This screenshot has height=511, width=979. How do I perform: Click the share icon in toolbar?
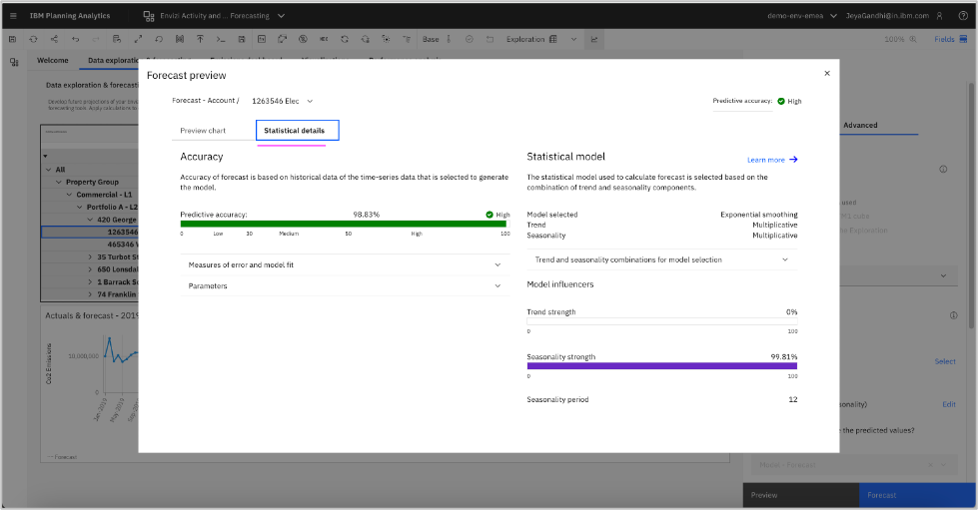click(53, 40)
